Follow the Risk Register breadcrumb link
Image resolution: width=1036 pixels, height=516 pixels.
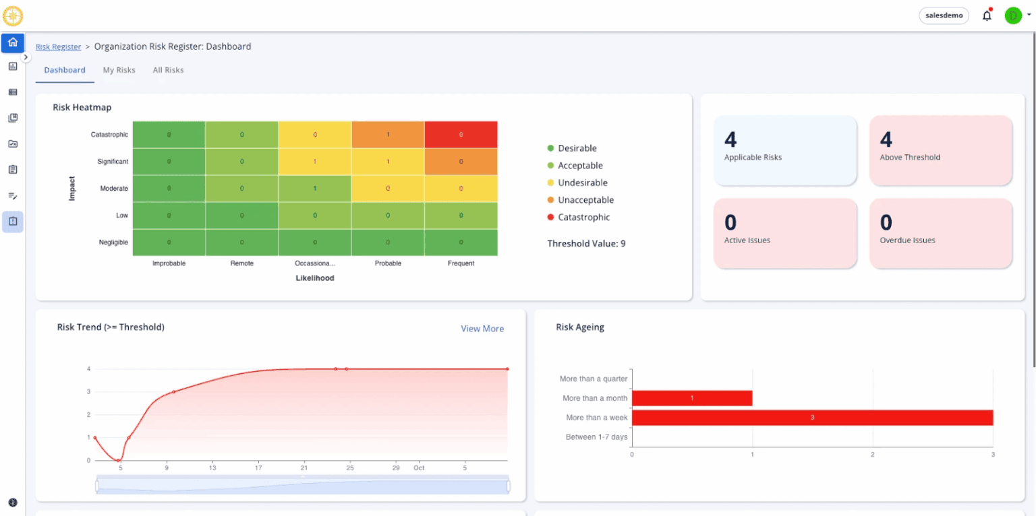pyautogui.click(x=58, y=47)
